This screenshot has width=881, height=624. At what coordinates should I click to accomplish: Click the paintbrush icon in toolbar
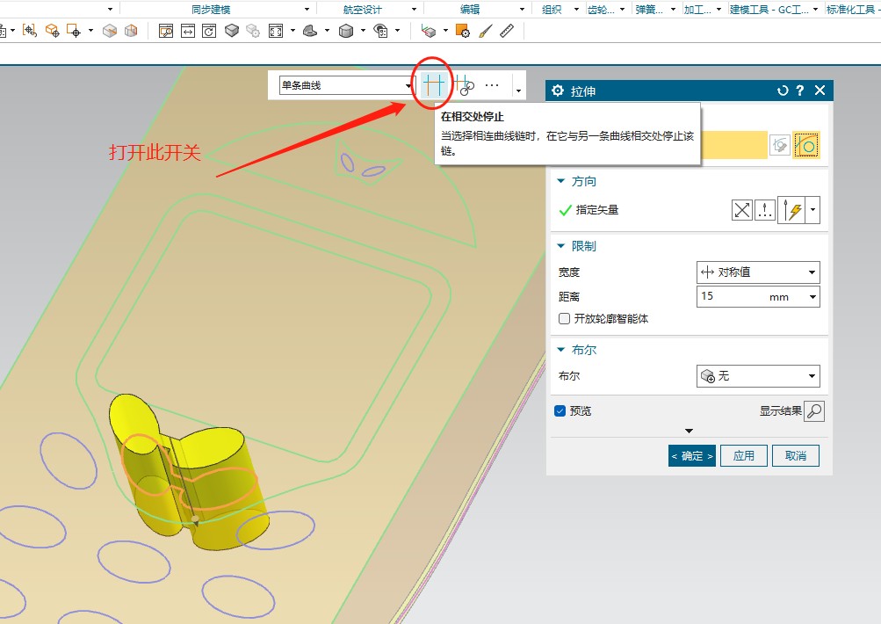point(486,31)
